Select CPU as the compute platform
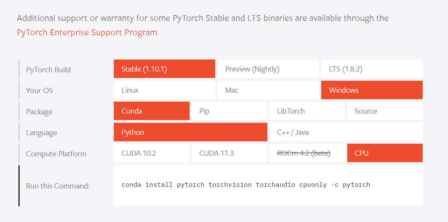 (385, 153)
